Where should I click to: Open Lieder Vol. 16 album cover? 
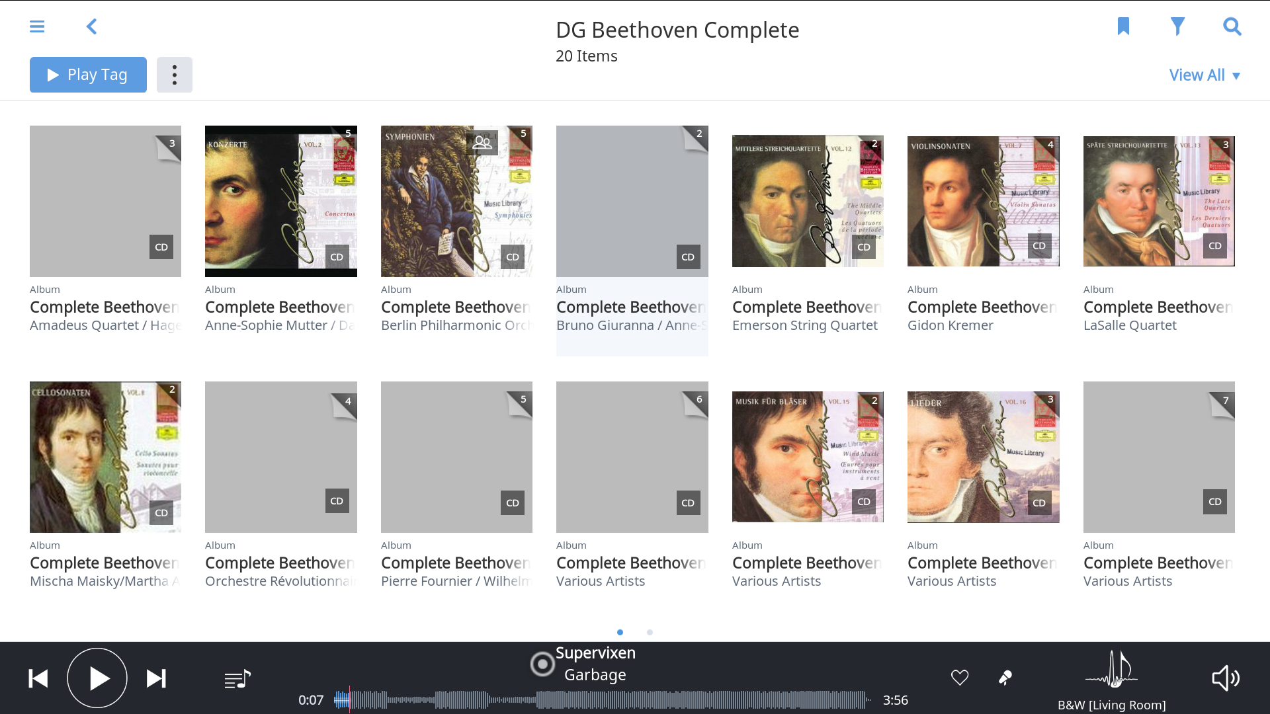pyautogui.click(x=984, y=457)
